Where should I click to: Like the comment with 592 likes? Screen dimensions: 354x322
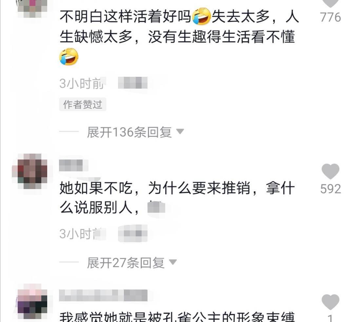pyautogui.click(x=330, y=171)
